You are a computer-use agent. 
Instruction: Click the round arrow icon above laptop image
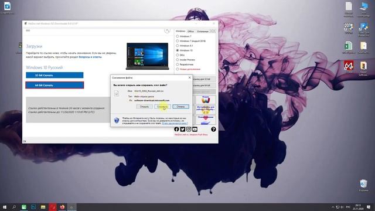(x=167, y=30)
